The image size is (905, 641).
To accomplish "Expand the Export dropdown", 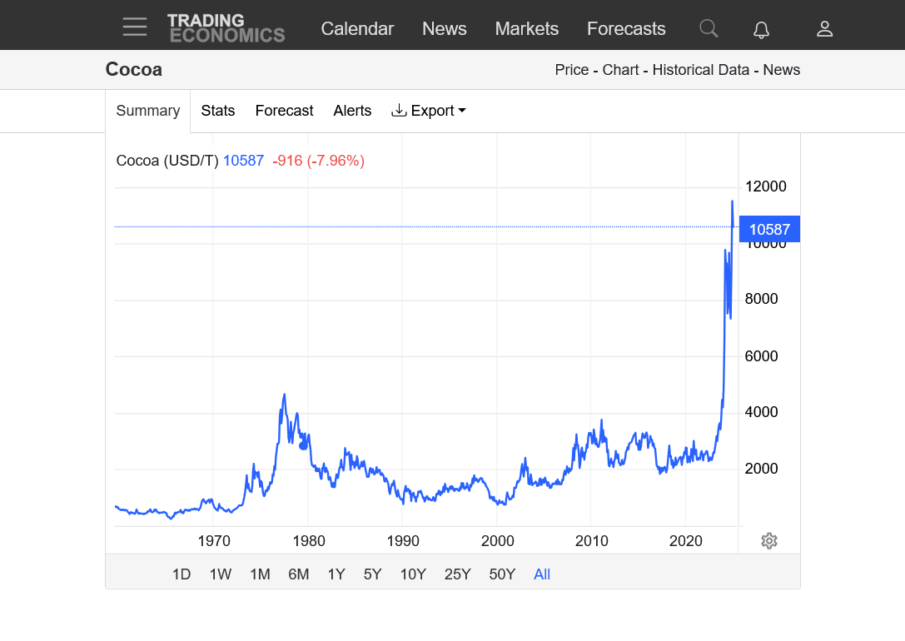I will [429, 111].
